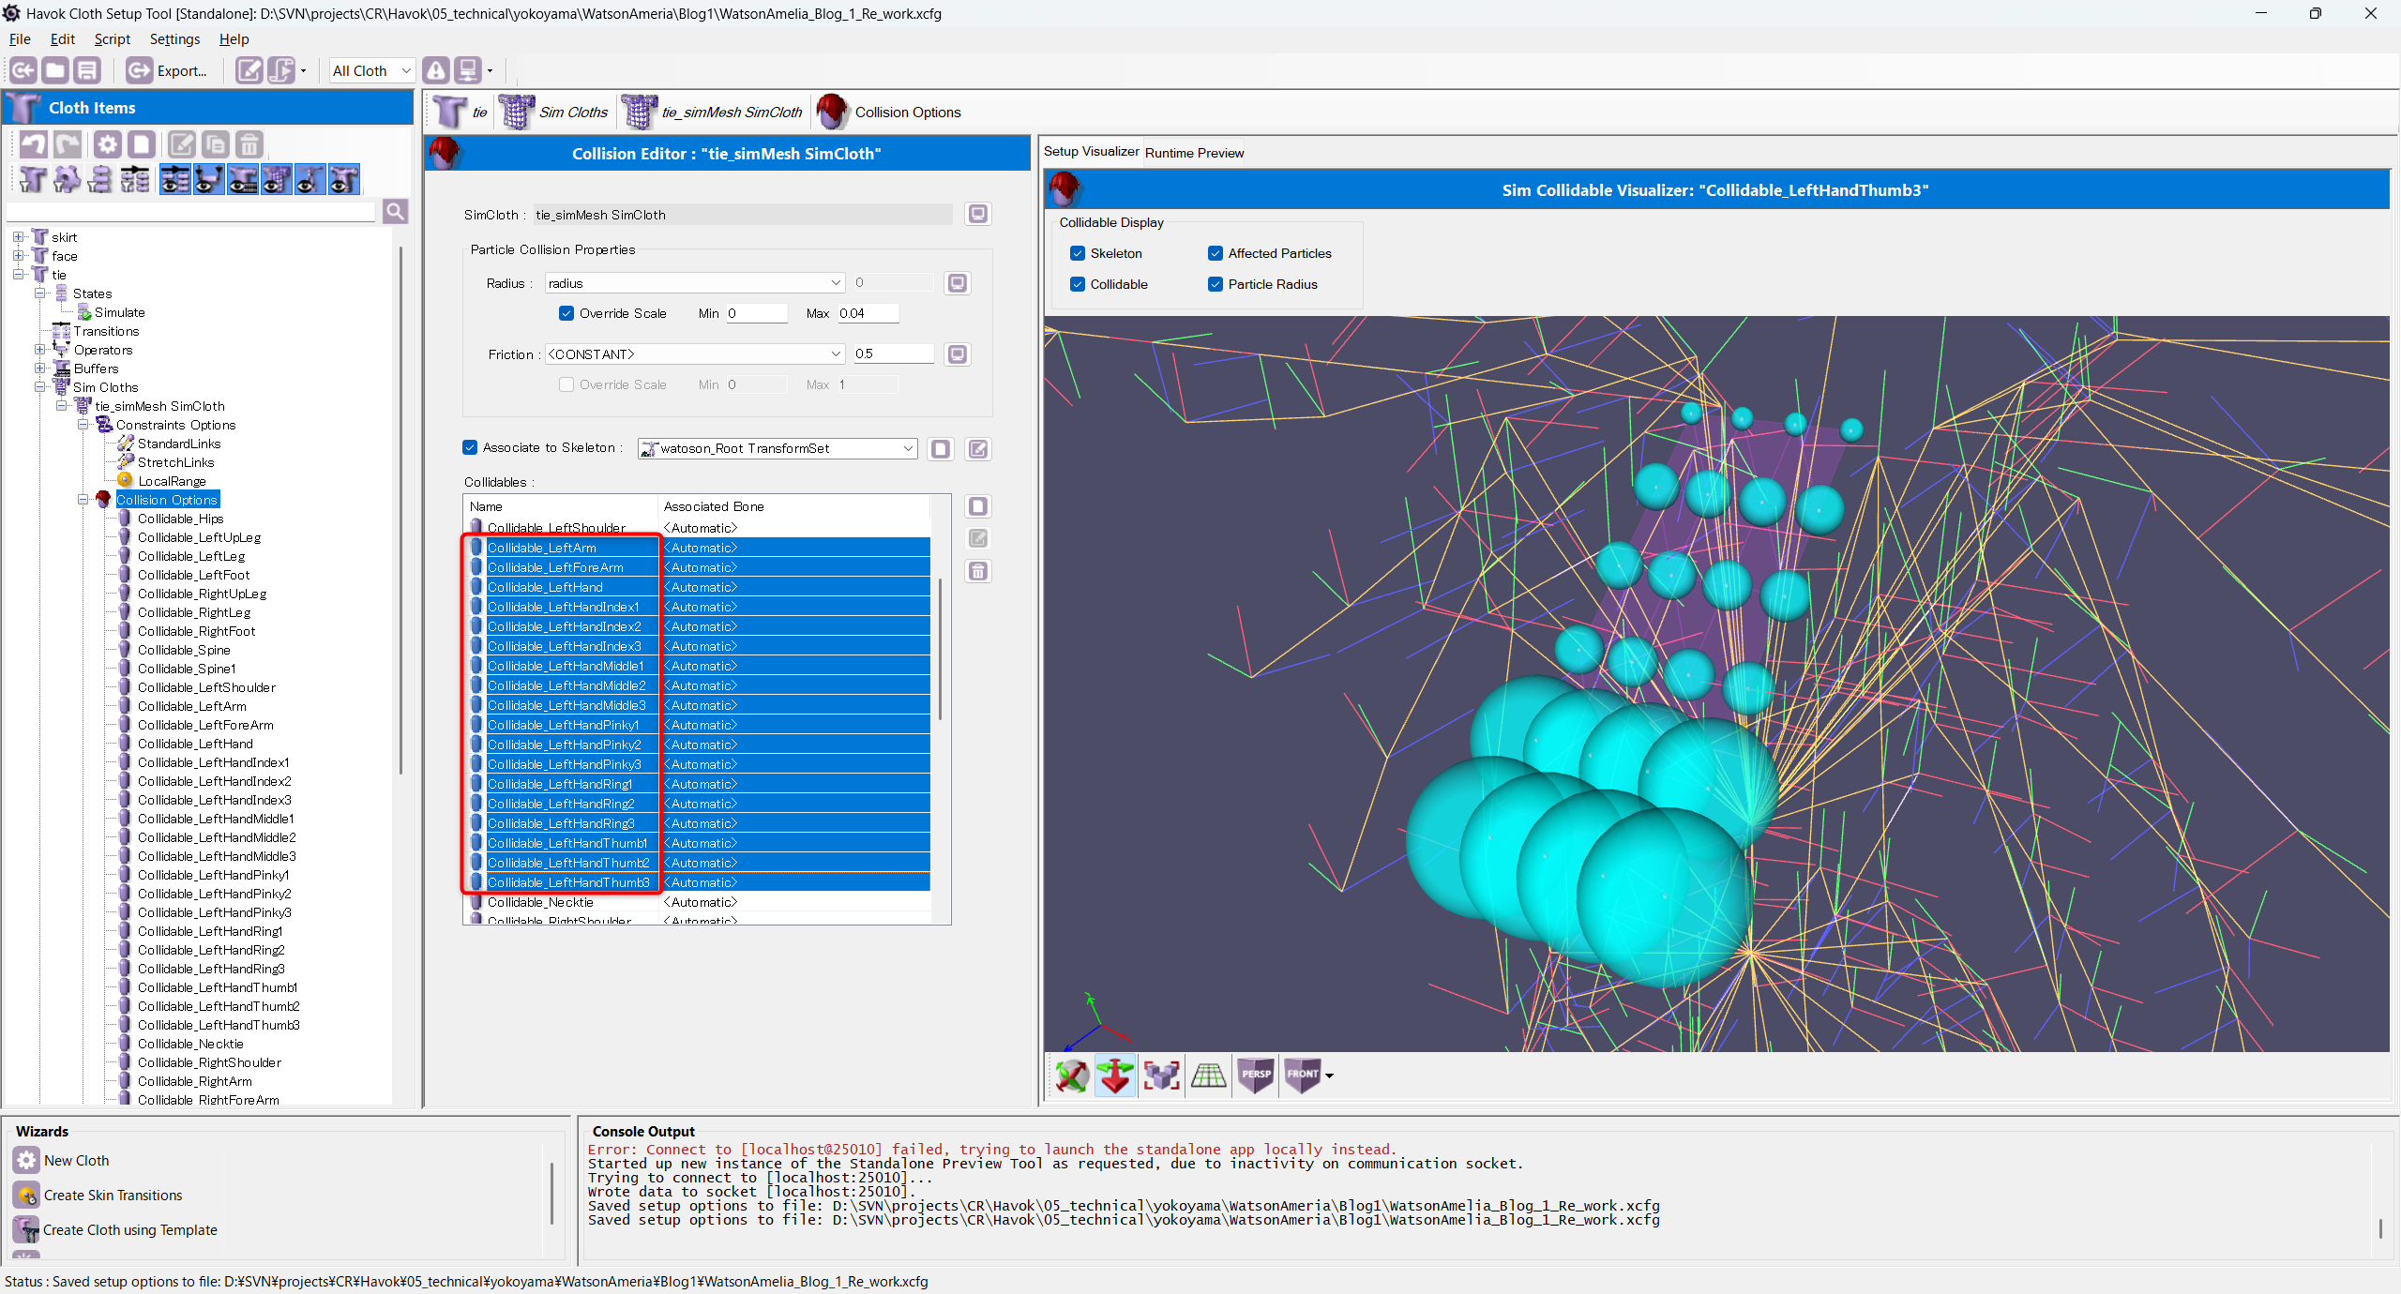Click the Radius row options icon
This screenshot has width=2401, height=1294.
click(x=957, y=283)
